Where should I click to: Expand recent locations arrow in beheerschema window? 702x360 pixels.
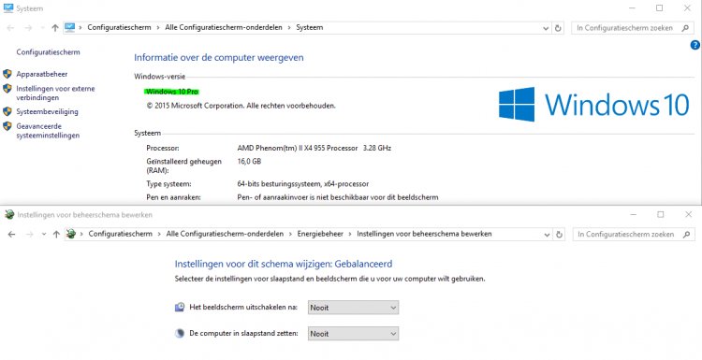(x=44, y=234)
